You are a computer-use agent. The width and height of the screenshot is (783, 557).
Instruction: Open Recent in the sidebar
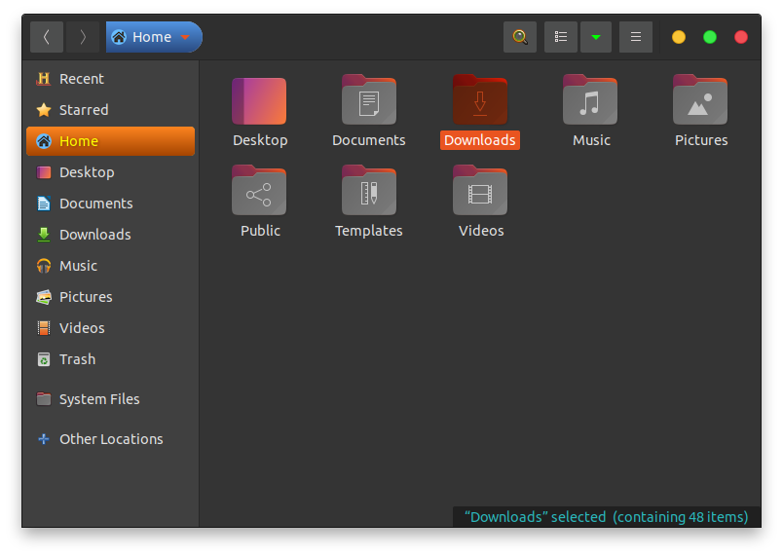click(110, 79)
